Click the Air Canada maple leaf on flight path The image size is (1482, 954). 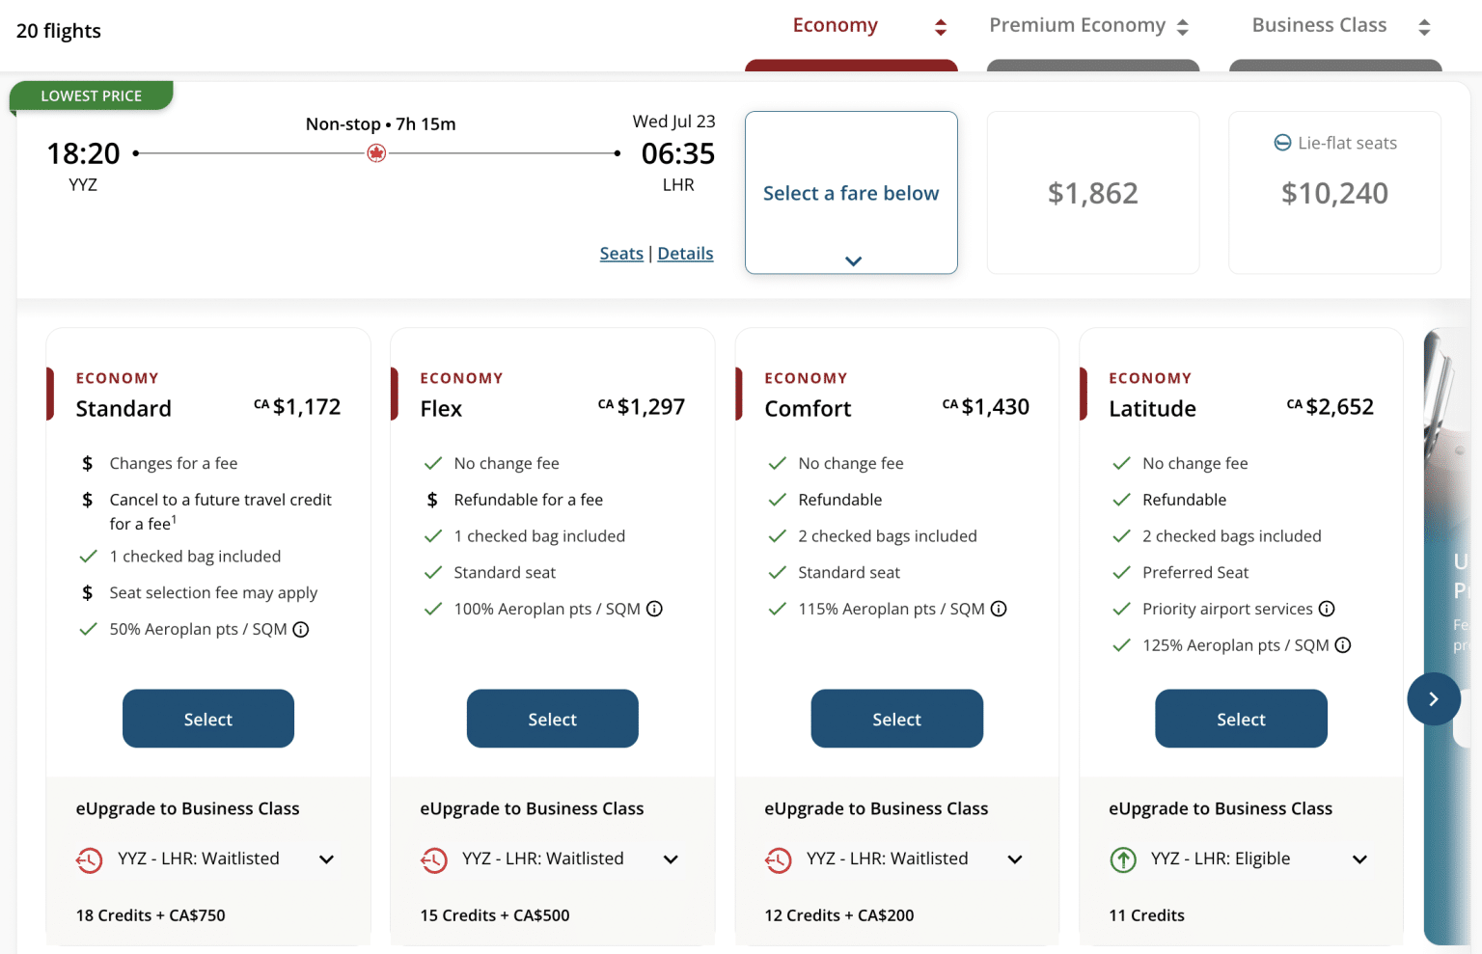[x=376, y=152]
